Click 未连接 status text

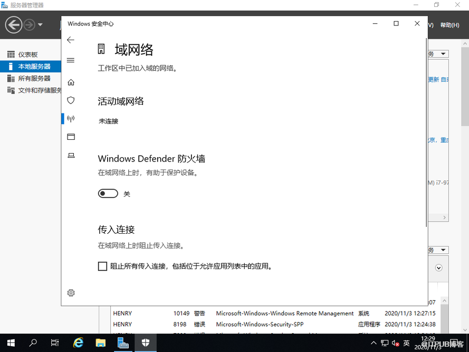pyautogui.click(x=109, y=121)
